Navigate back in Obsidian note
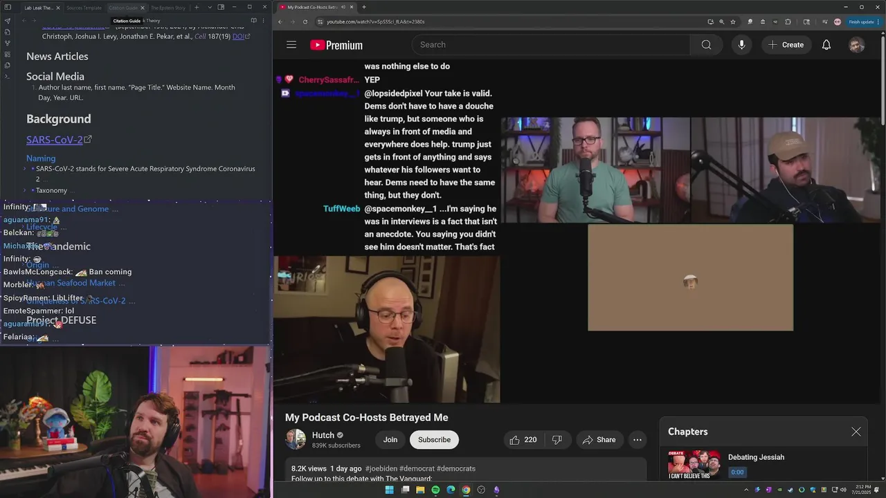Viewport: 886px width, 498px height. coord(24,21)
